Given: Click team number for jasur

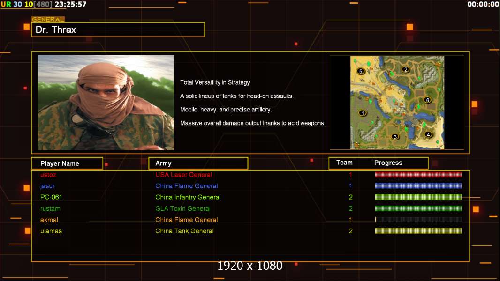Looking at the screenshot, I should tap(350, 186).
